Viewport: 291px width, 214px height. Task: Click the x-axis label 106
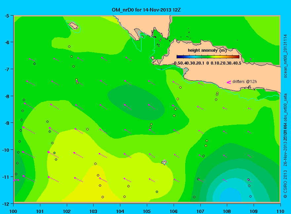point(174,211)
